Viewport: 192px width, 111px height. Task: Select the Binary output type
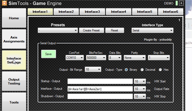[126, 70]
